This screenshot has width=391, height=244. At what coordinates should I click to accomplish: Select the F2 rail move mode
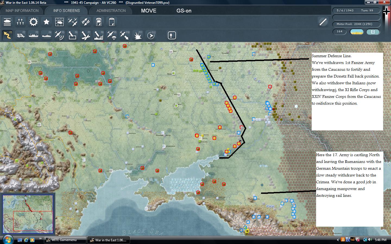20,35
